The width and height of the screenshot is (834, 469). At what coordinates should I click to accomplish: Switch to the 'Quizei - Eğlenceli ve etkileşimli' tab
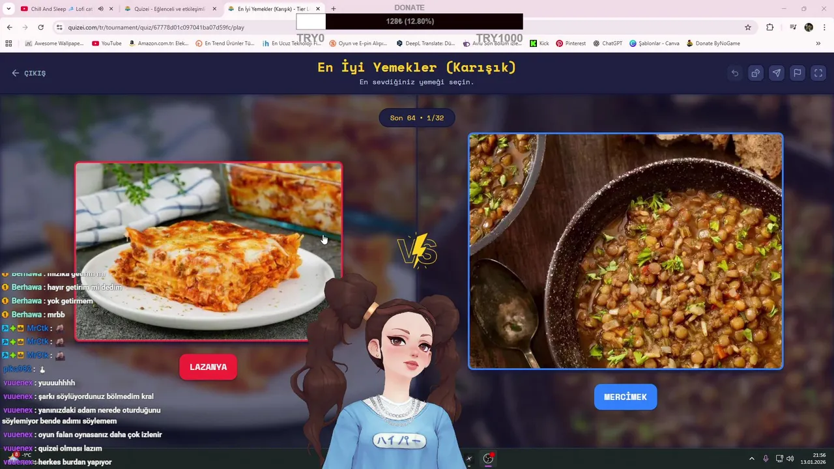(x=169, y=9)
